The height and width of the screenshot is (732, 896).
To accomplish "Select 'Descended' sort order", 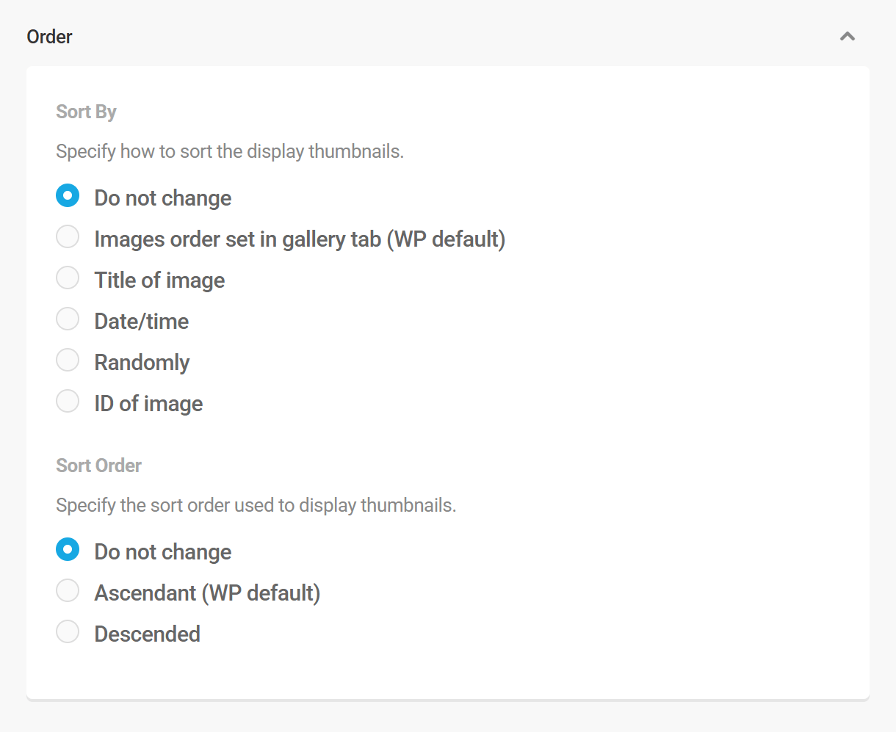I will coord(68,631).
